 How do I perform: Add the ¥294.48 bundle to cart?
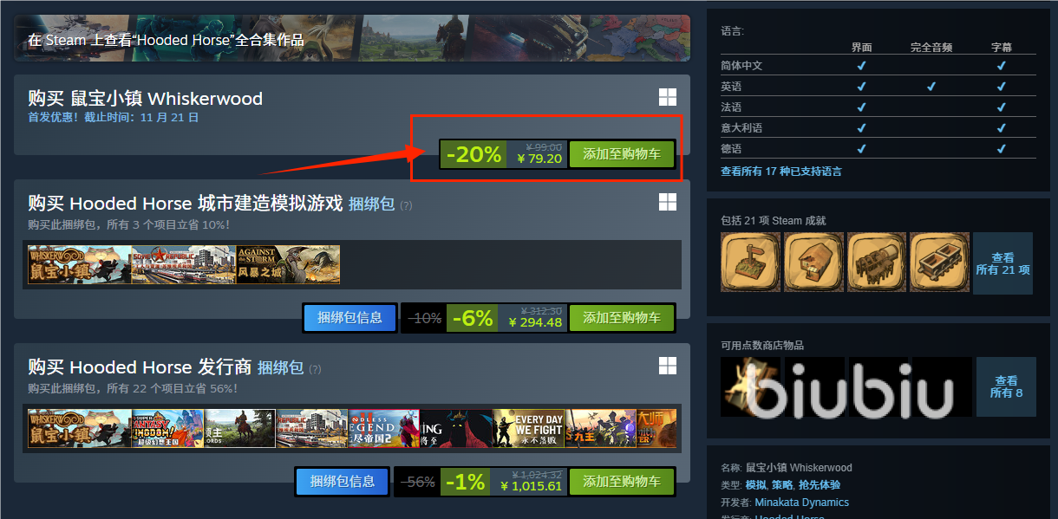click(x=622, y=318)
